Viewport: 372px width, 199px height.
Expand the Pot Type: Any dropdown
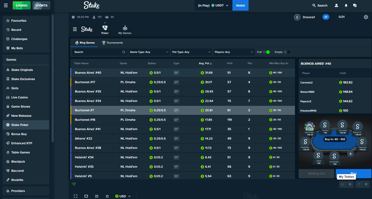click(x=191, y=52)
